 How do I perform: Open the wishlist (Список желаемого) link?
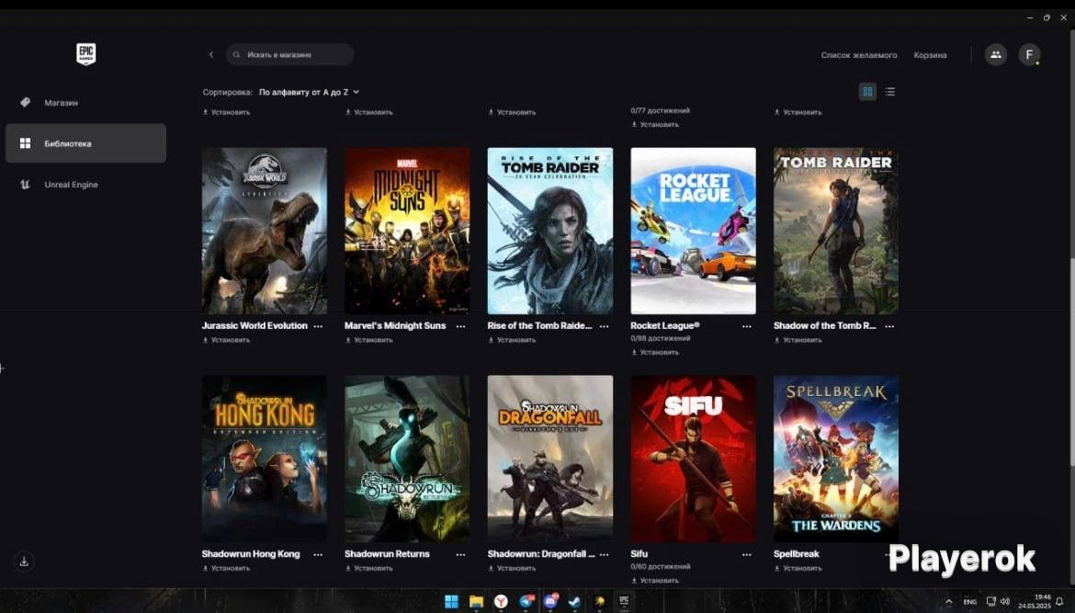[858, 55]
